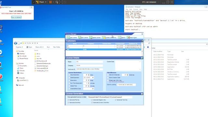
Task: Open the Organize dropdown in Explorer
Action: [x=19, y=47]
